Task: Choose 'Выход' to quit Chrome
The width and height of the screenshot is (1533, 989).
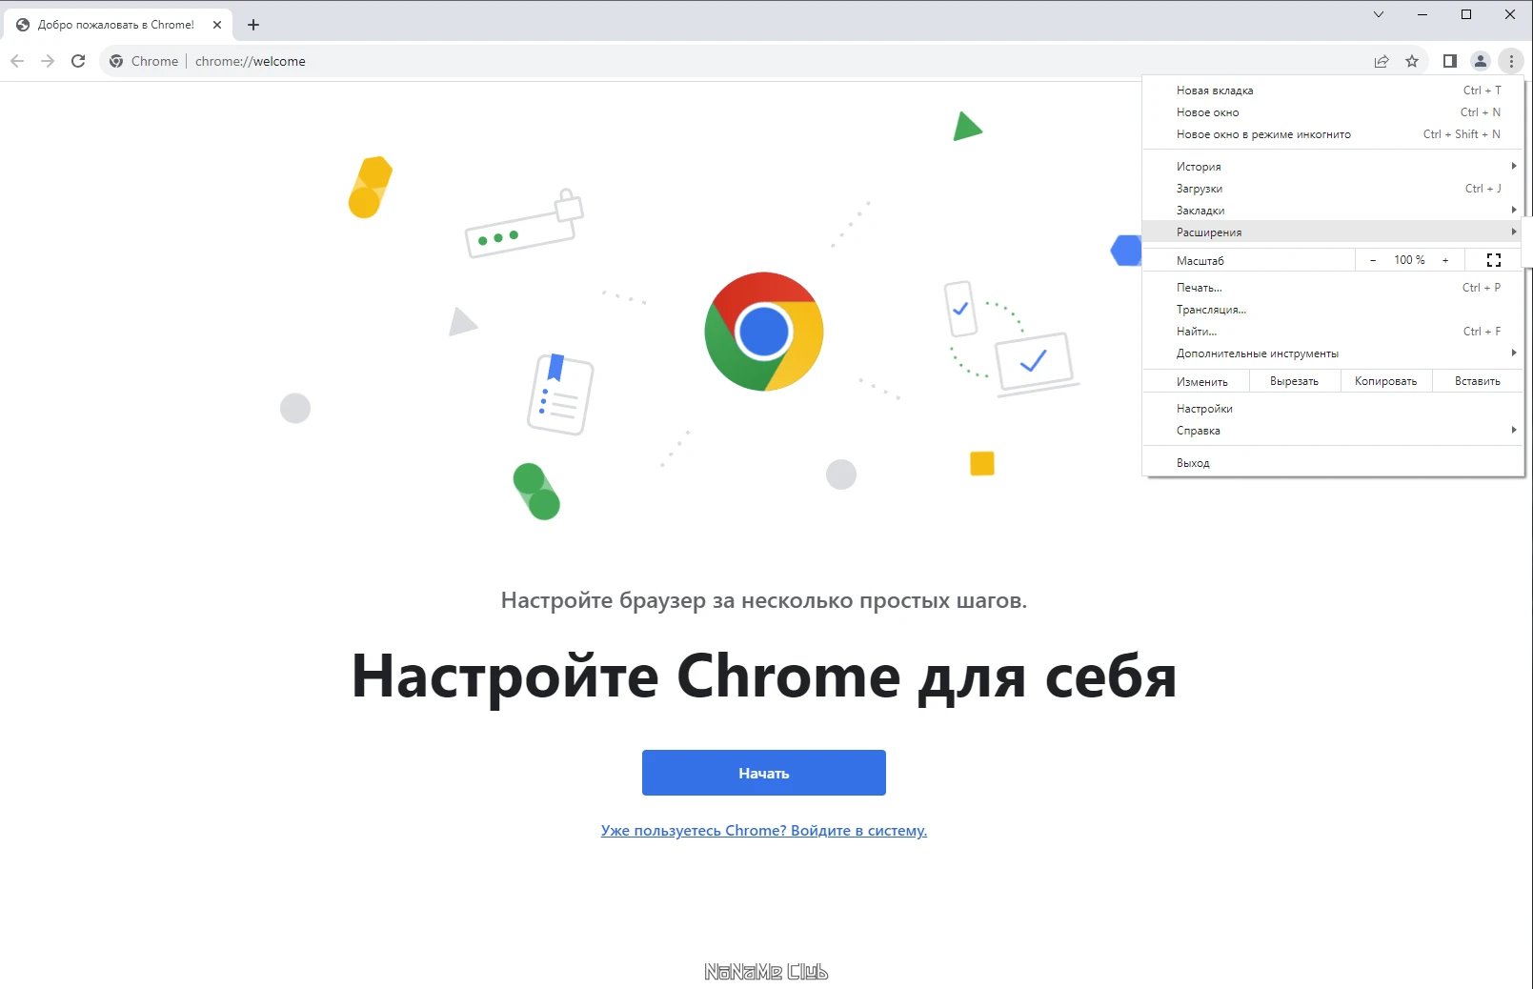Action: [1333, 463]
